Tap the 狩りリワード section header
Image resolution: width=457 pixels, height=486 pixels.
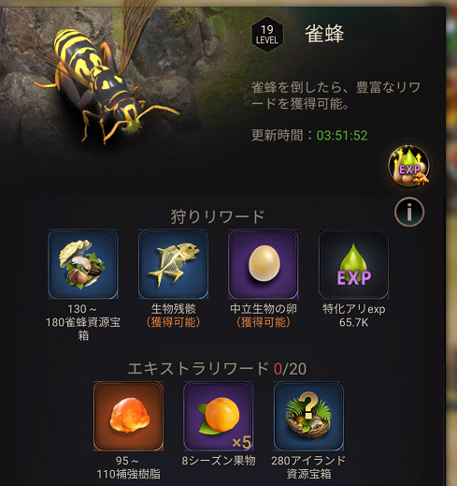click(x=217, y=216)
